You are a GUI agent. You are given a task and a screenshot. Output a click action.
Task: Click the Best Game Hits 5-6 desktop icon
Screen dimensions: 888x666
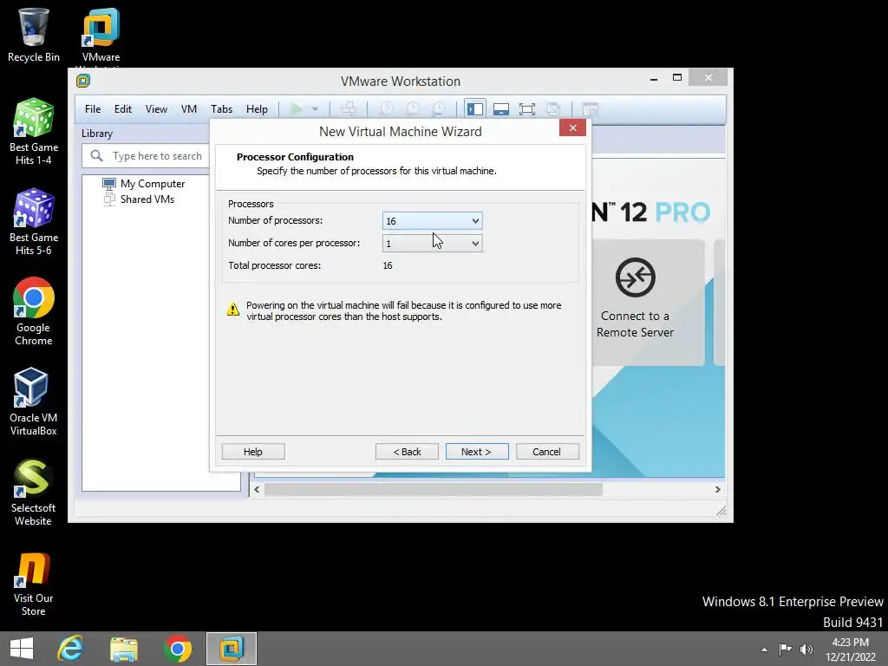(x=34, y=221)
